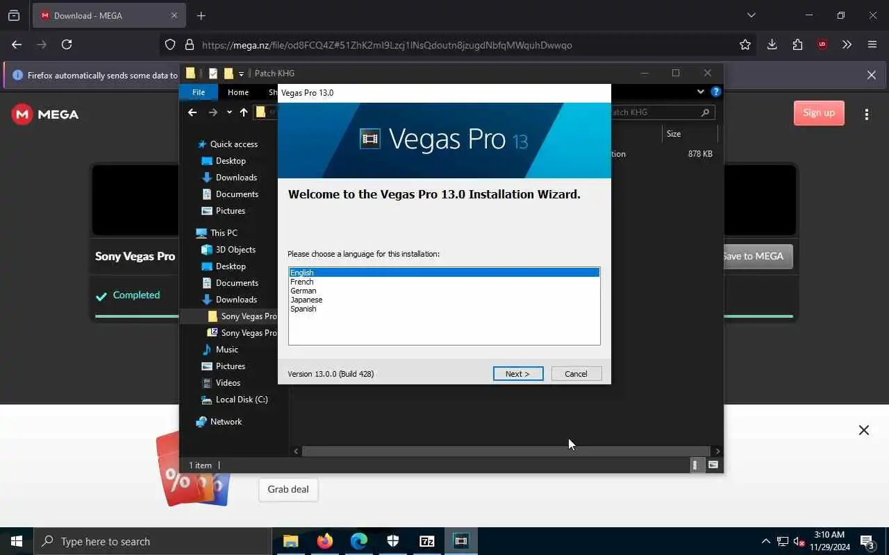Click Sign up button on MEGA
Image resolution: width=889 pixels, height=555 pixels.
[819, 113]
